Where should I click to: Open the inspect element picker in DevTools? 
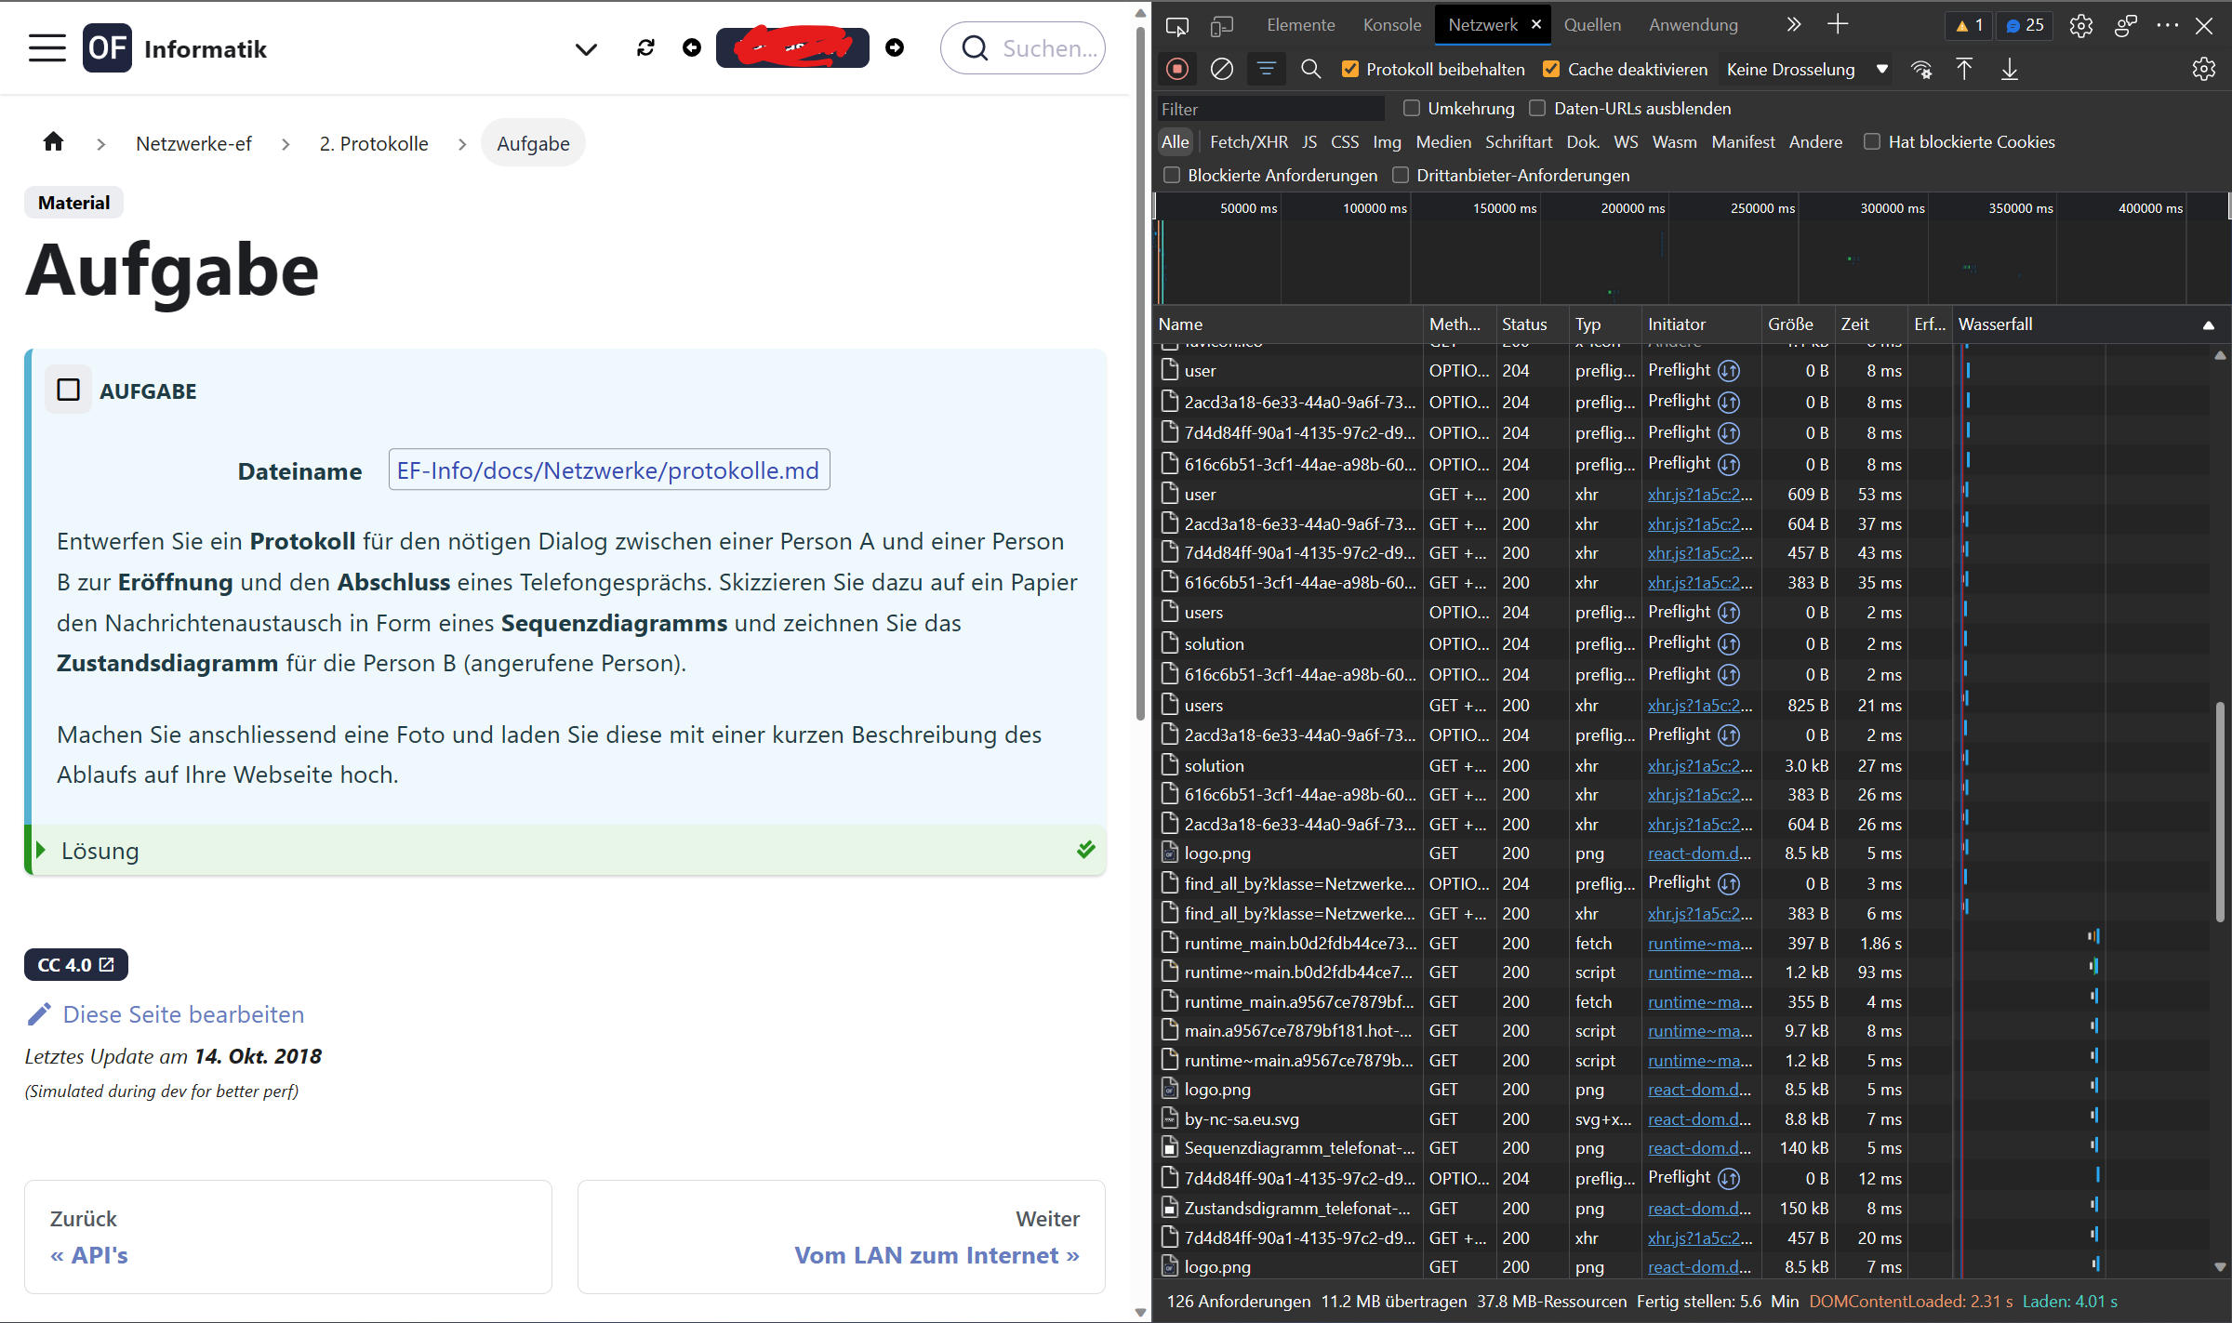(x=1177, y=25)
